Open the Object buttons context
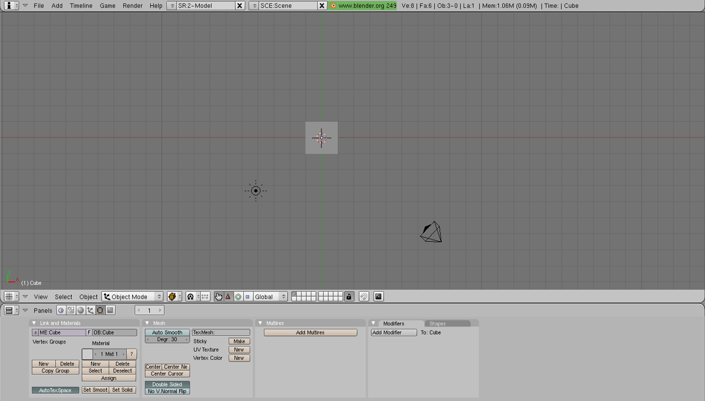Viewport: 705px width, 401px height. pos(90,310)
